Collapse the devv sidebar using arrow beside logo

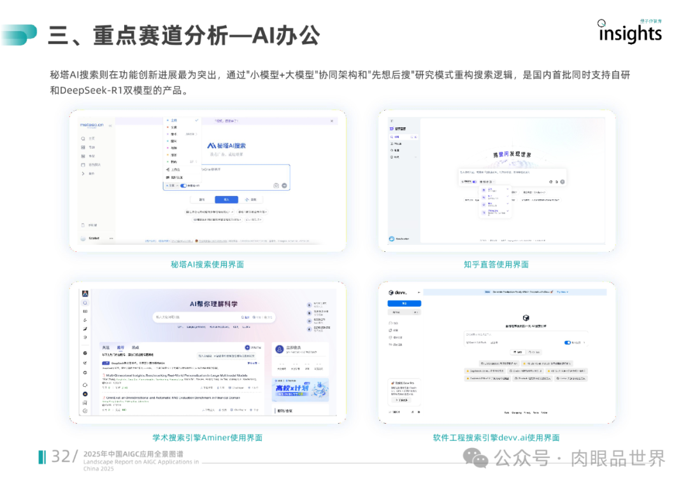tap(419, 293)
